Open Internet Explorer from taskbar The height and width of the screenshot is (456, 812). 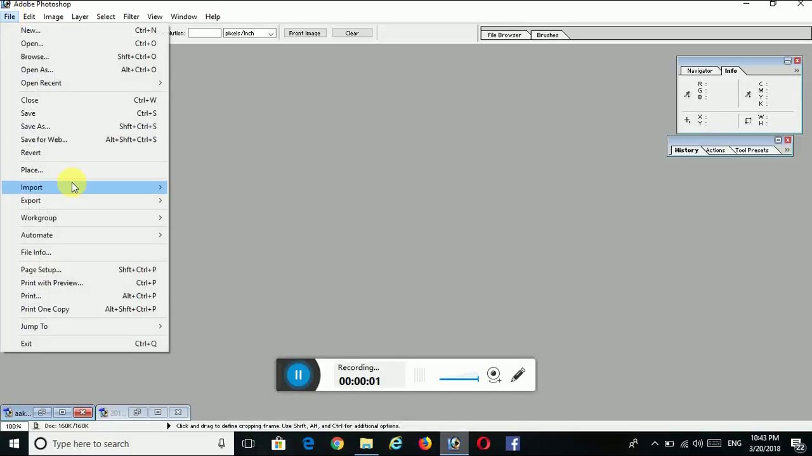pos(396,444)
